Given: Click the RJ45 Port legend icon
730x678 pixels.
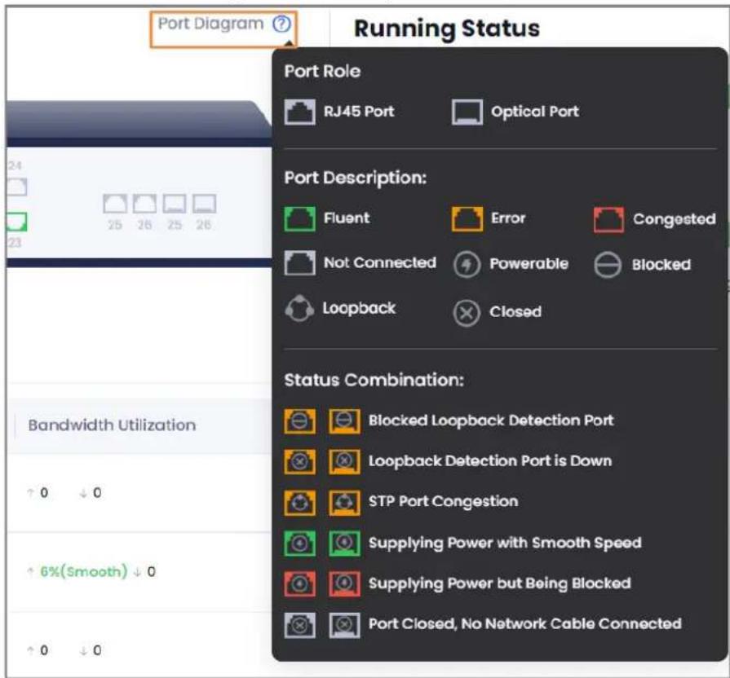Looking at the screenshot, I should pos(300,112).
